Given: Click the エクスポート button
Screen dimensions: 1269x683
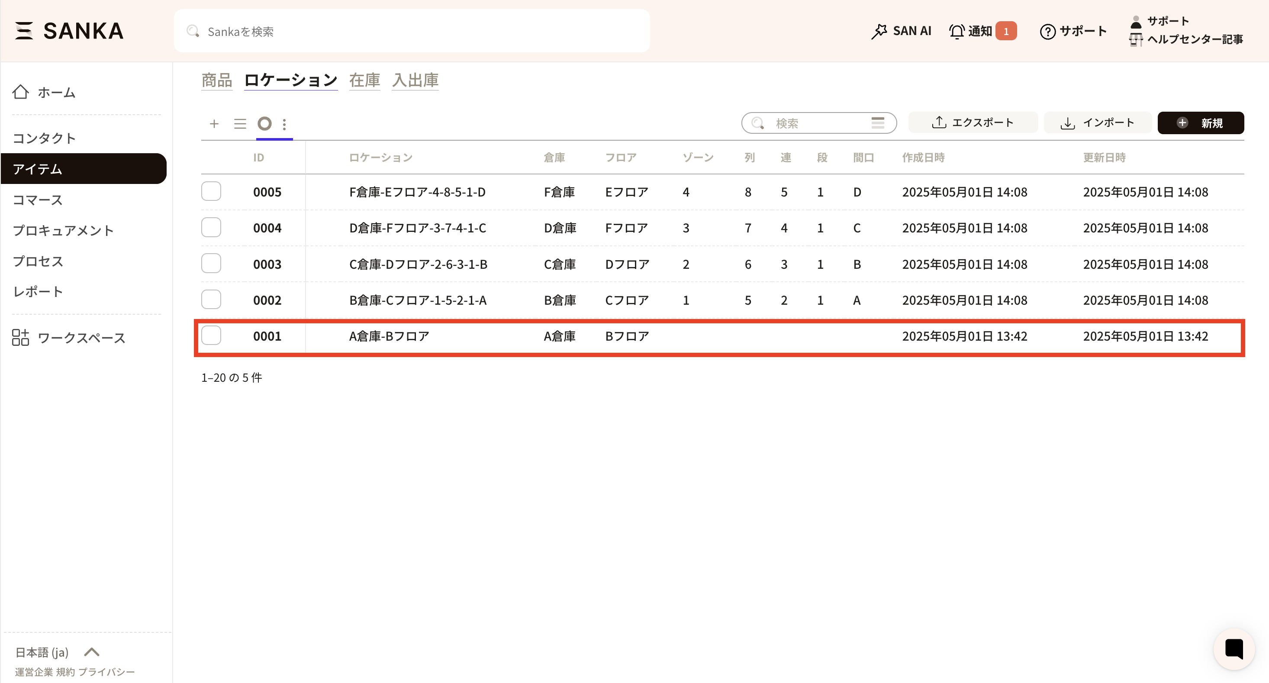Looking at the screenshot, I should coord(973,122).
